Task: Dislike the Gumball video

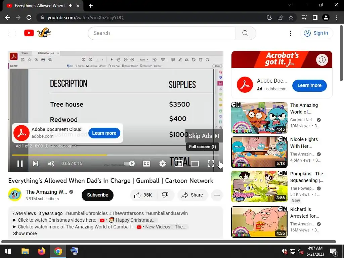Action: [x=165, y=195]
